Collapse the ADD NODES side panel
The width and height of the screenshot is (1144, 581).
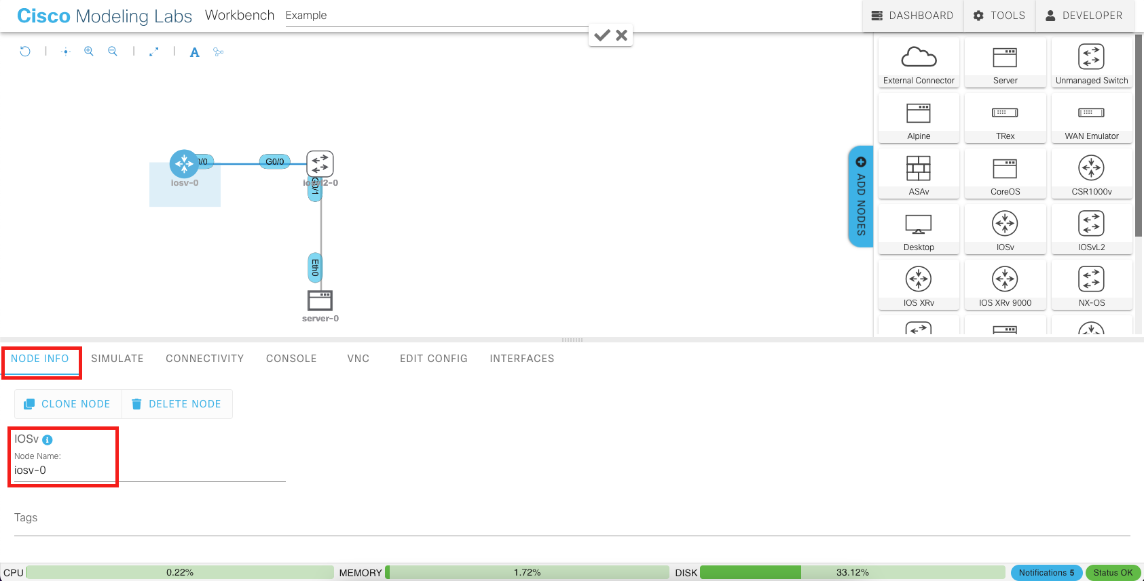coord(861,197)
